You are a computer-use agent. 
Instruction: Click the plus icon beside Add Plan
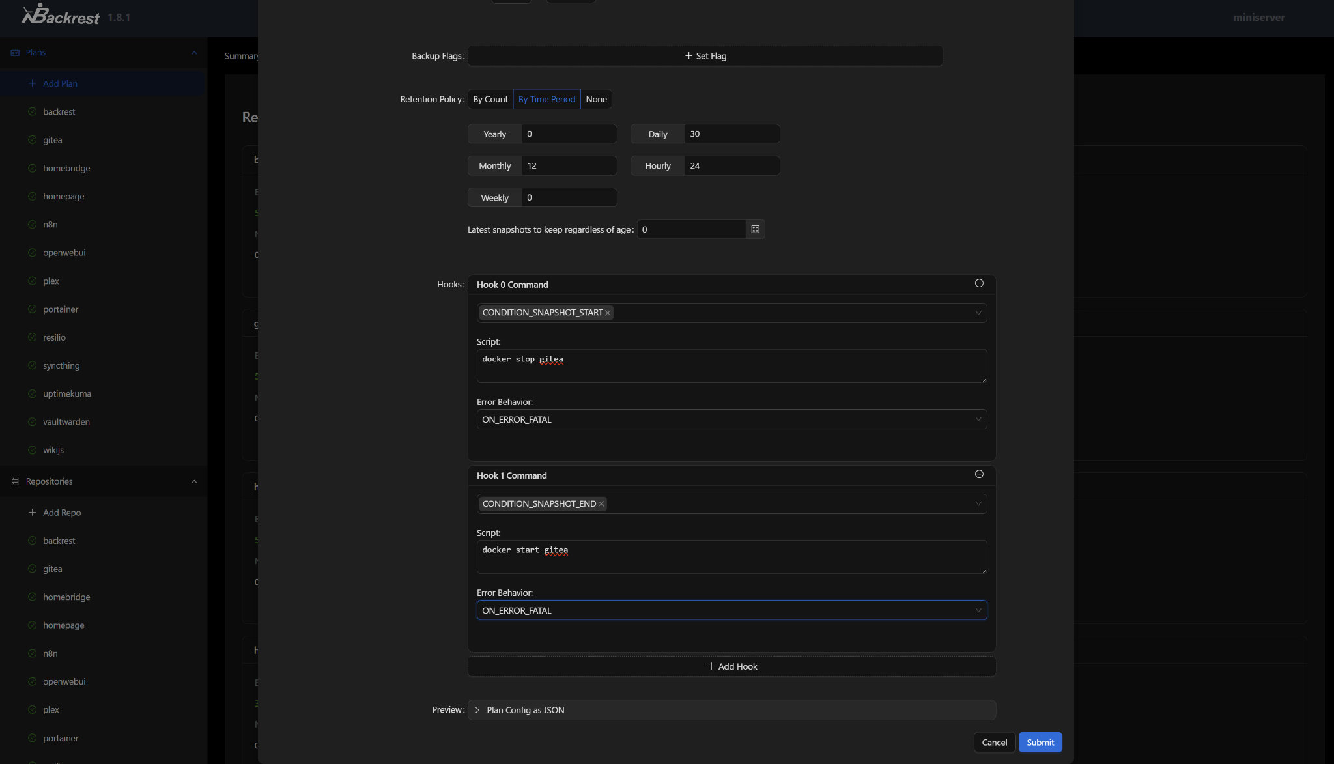pos(32,83)
